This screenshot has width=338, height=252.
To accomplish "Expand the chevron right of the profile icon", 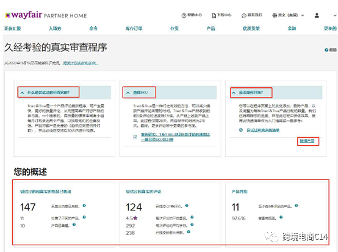I will coord(335,15).
